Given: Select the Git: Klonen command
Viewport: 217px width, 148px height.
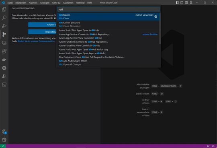Looking at the screenshot, I should 108,17.
